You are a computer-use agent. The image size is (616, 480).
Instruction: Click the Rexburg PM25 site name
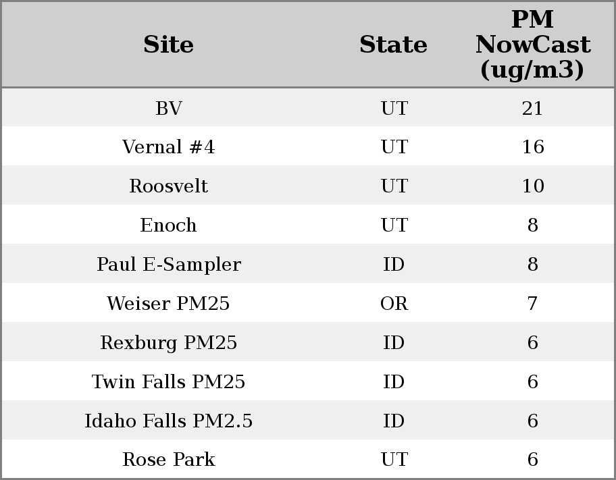(168, 343)
